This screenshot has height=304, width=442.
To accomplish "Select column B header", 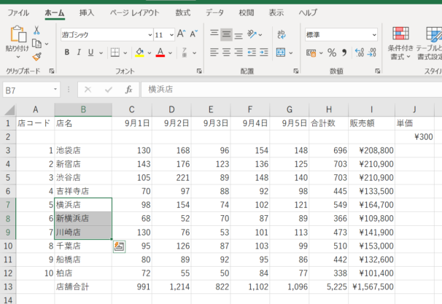I will (x=83, y=109).
